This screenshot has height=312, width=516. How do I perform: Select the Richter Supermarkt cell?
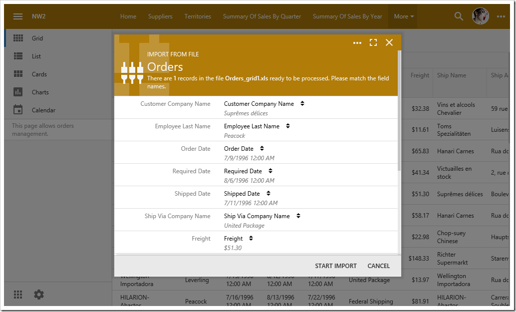click(x=452, y=259)
